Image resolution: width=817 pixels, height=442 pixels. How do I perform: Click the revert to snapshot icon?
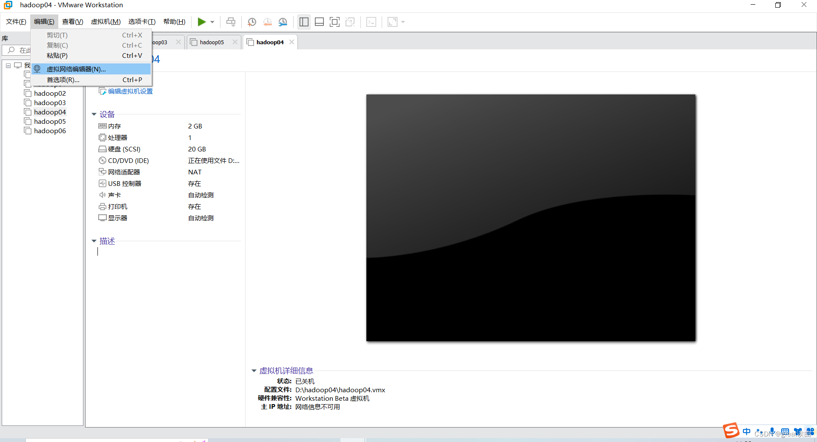267,22
